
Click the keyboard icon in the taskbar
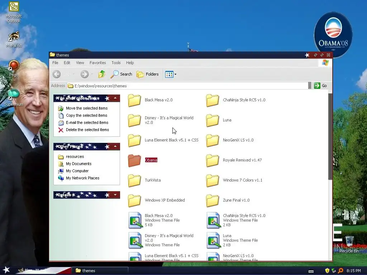pos(311,271)
